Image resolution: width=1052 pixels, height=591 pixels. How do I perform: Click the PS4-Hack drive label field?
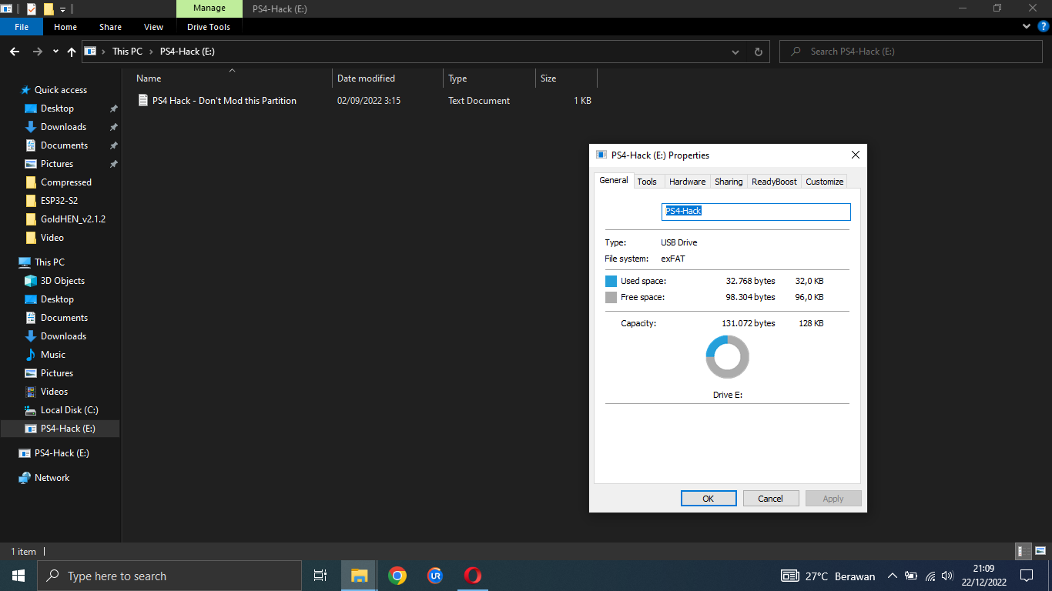(x=755, y=212)
